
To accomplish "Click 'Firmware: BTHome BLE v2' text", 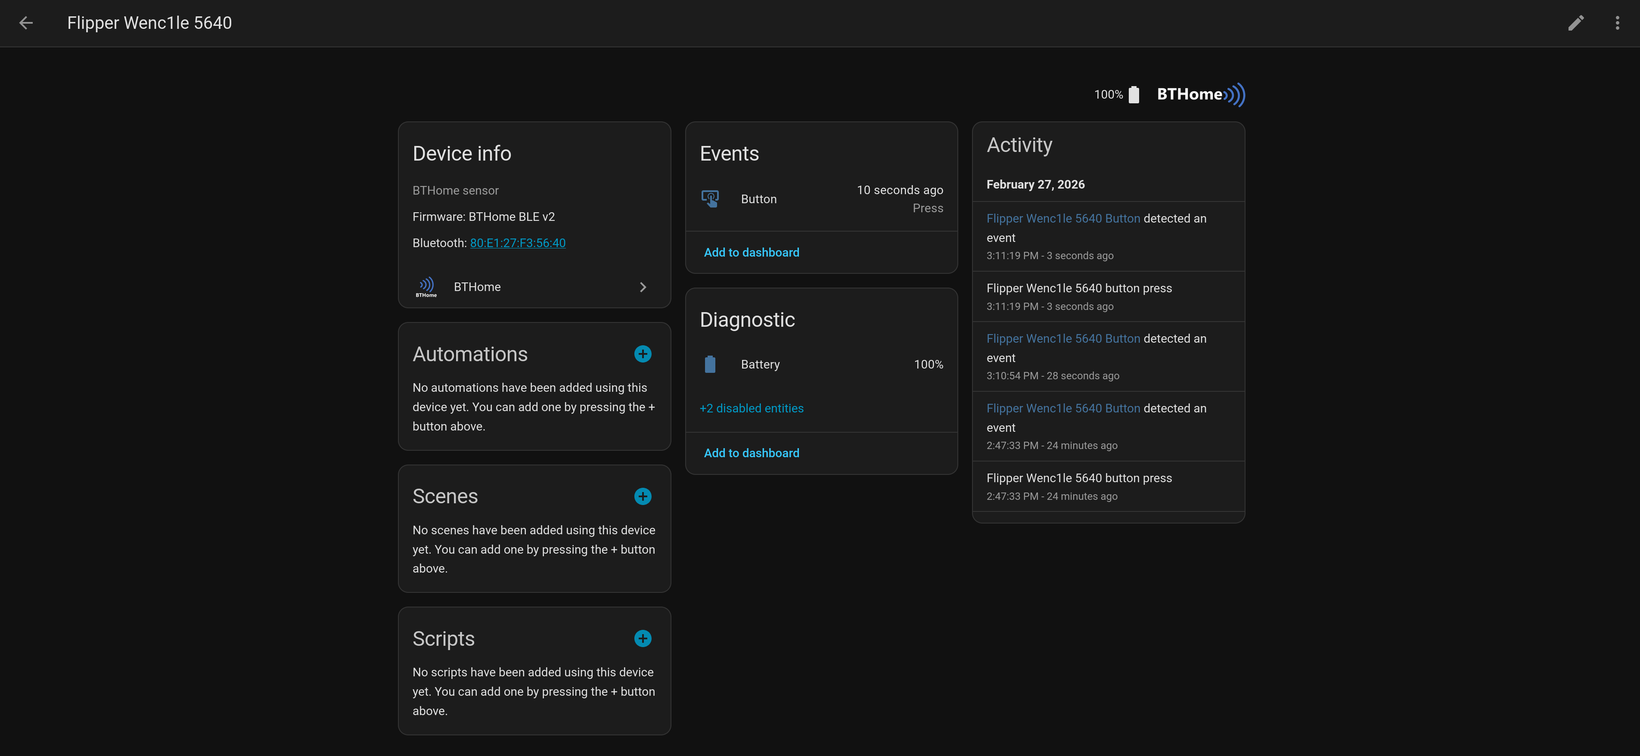I will pyautogui.click(x=483, y=217).
